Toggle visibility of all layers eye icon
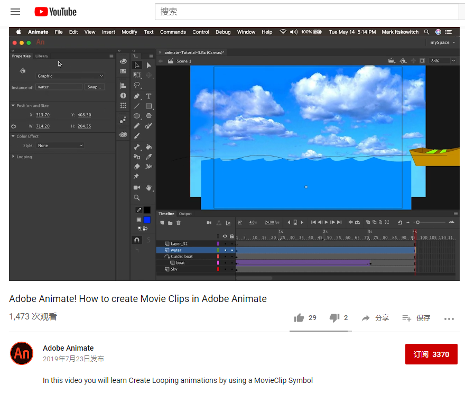465x393 pixels. pos(225,236)
